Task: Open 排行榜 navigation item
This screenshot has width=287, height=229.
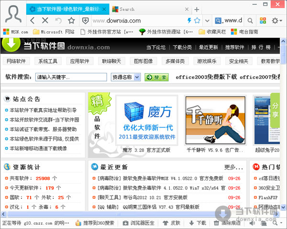Action: coord(261,47)
